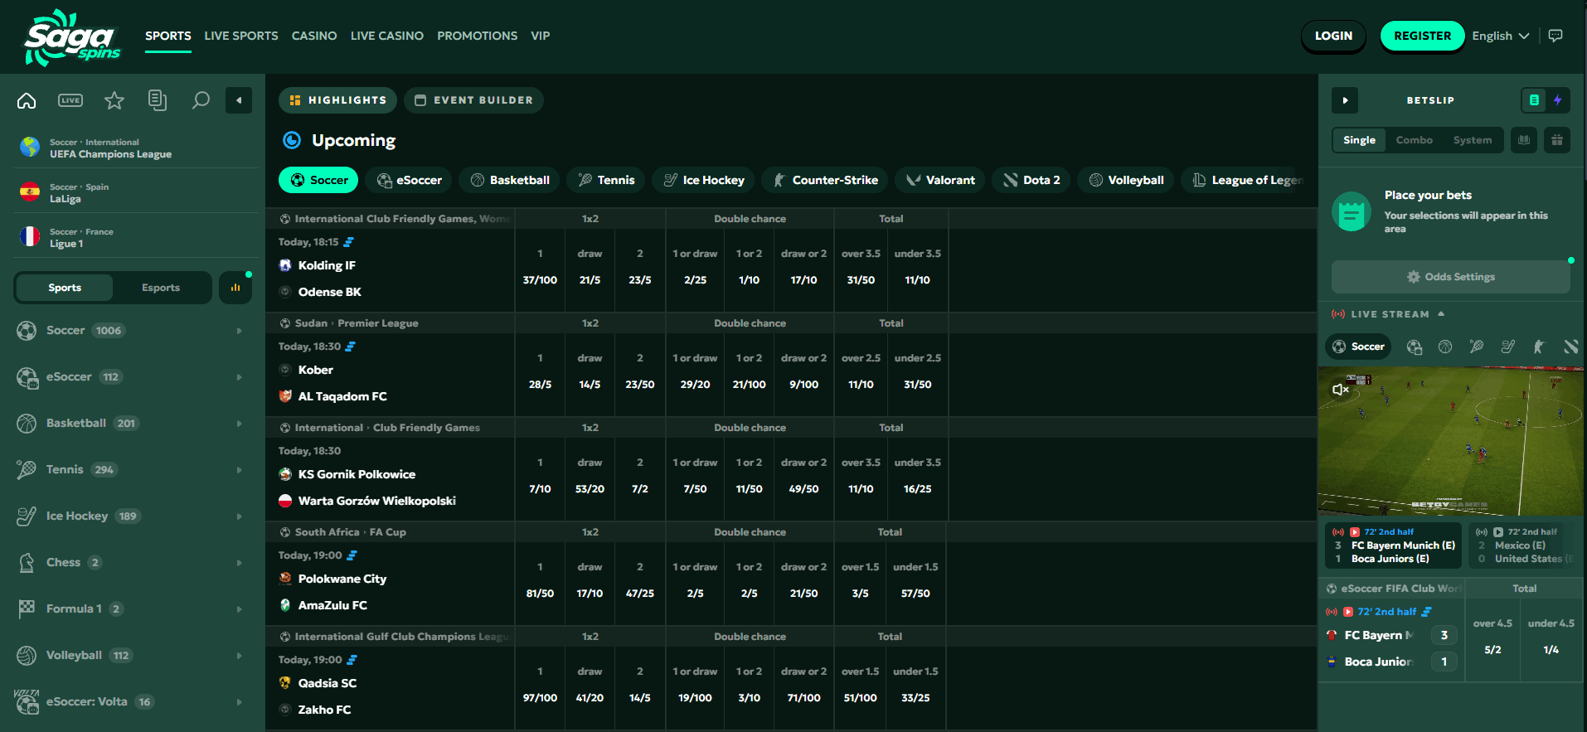The image size is (1587, 732).
Task: Open the PROMOTIONS menu
Action: 478,36
